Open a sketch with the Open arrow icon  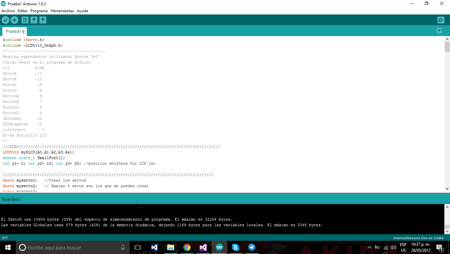34,20
